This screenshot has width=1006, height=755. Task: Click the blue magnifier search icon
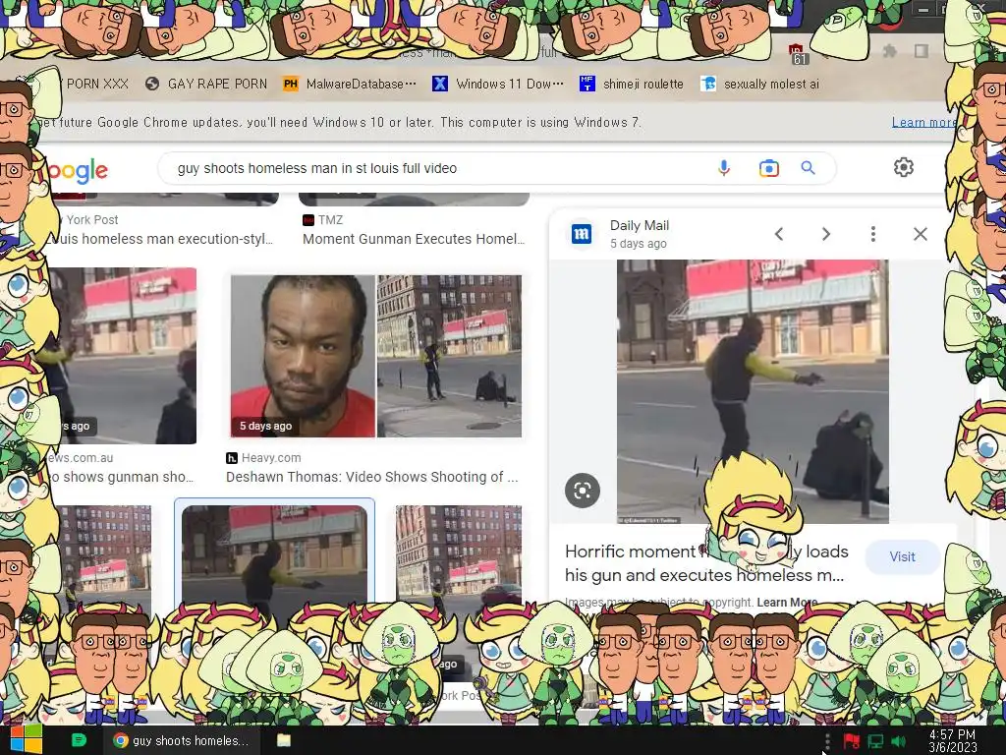(x=808, y=168)
